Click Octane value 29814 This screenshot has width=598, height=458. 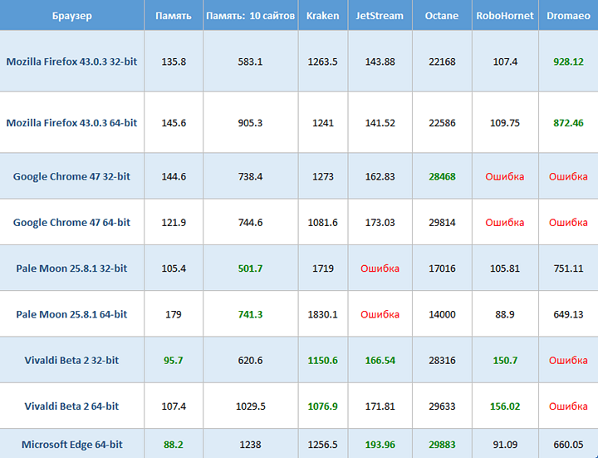click(x=442, y=223)
